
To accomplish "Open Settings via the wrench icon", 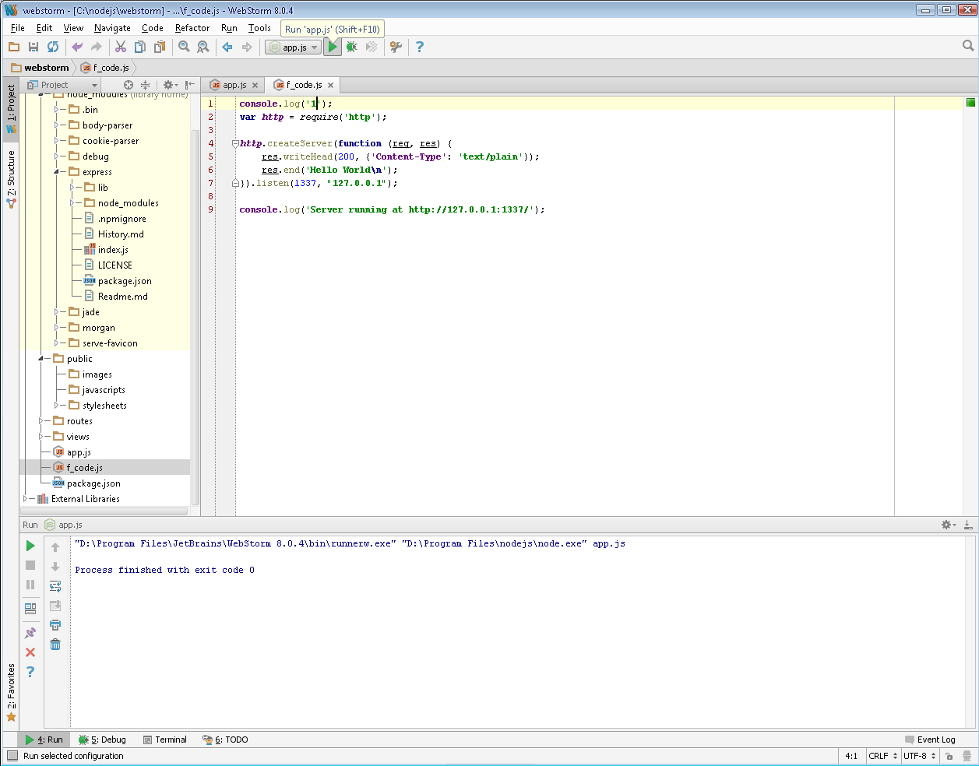I will pos(396,47).
